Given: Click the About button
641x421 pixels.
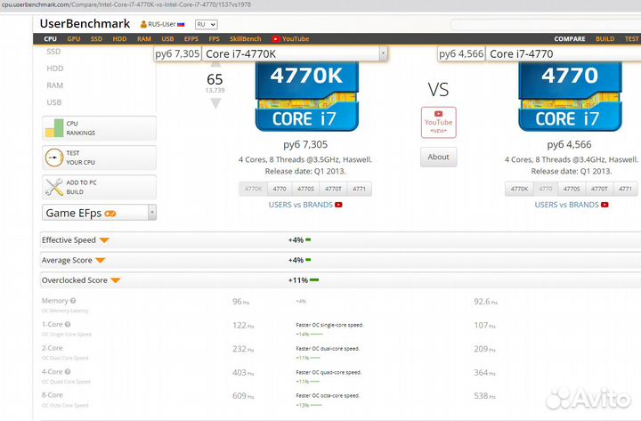Looking at the screenshot, I should pyautogui.click(x=438, y=157).
